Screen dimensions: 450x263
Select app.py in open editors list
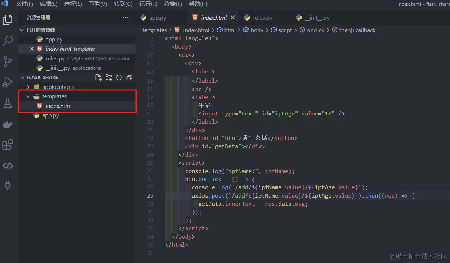pos(77,40)
